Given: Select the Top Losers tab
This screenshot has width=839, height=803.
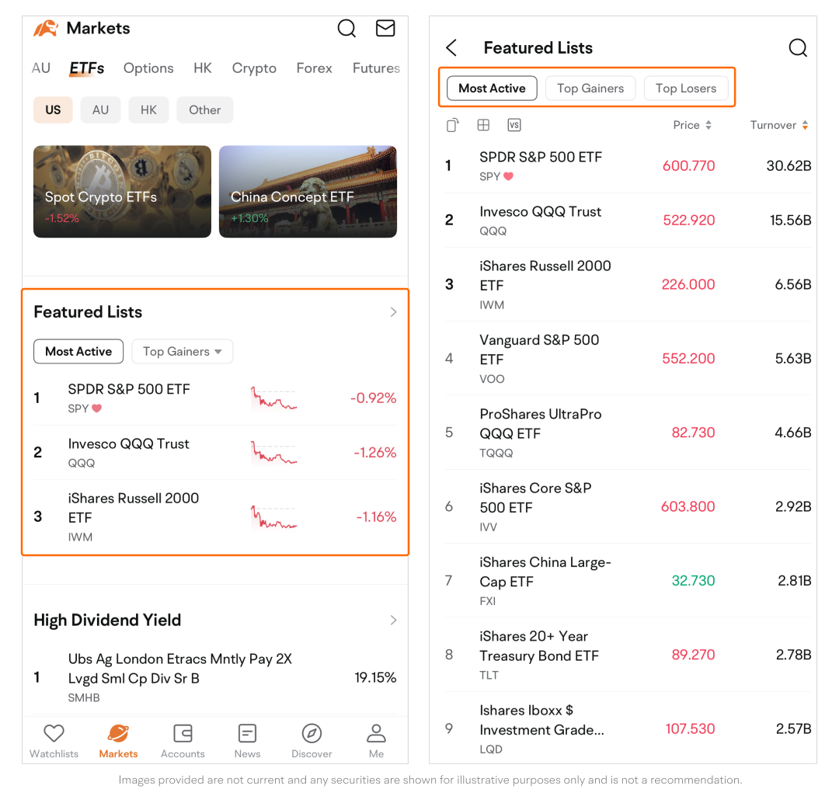Looking at the screenshot, I should click(686, 89).
